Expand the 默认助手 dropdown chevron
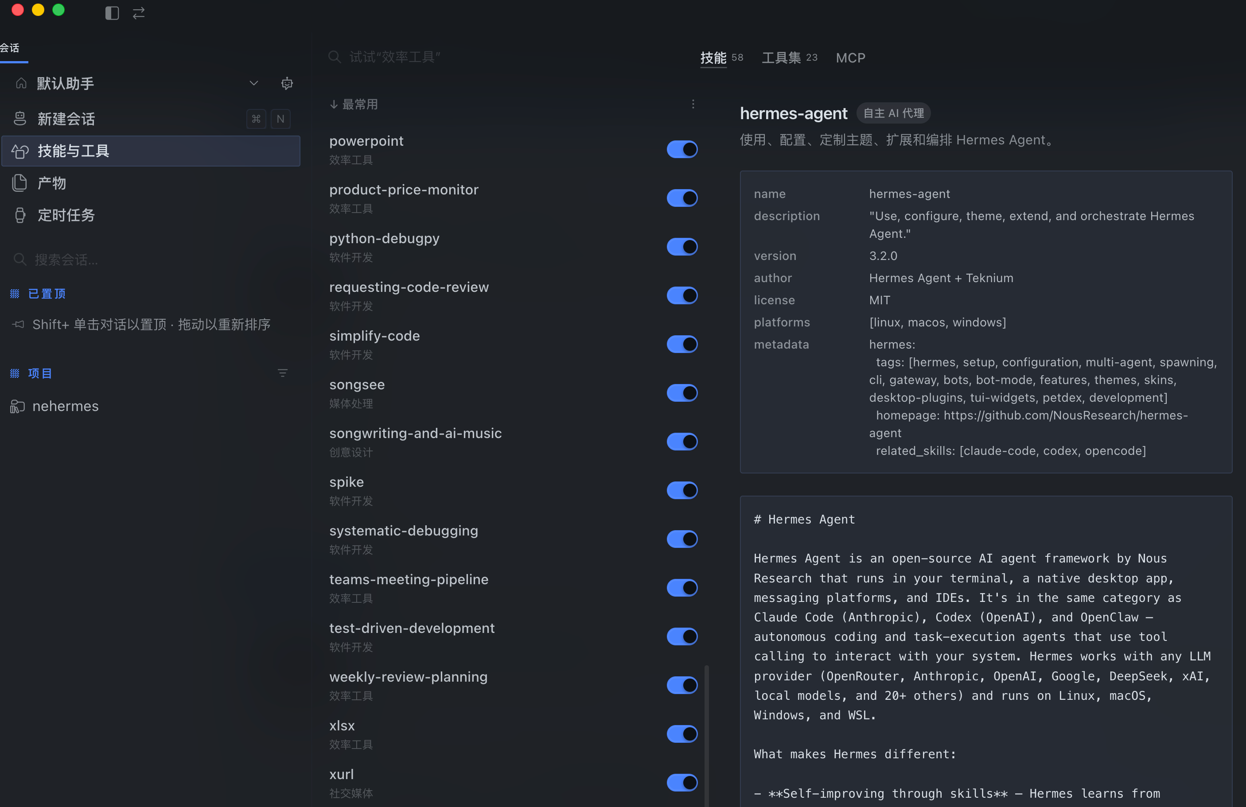1246x807 pixels. [x=254, y=83]
